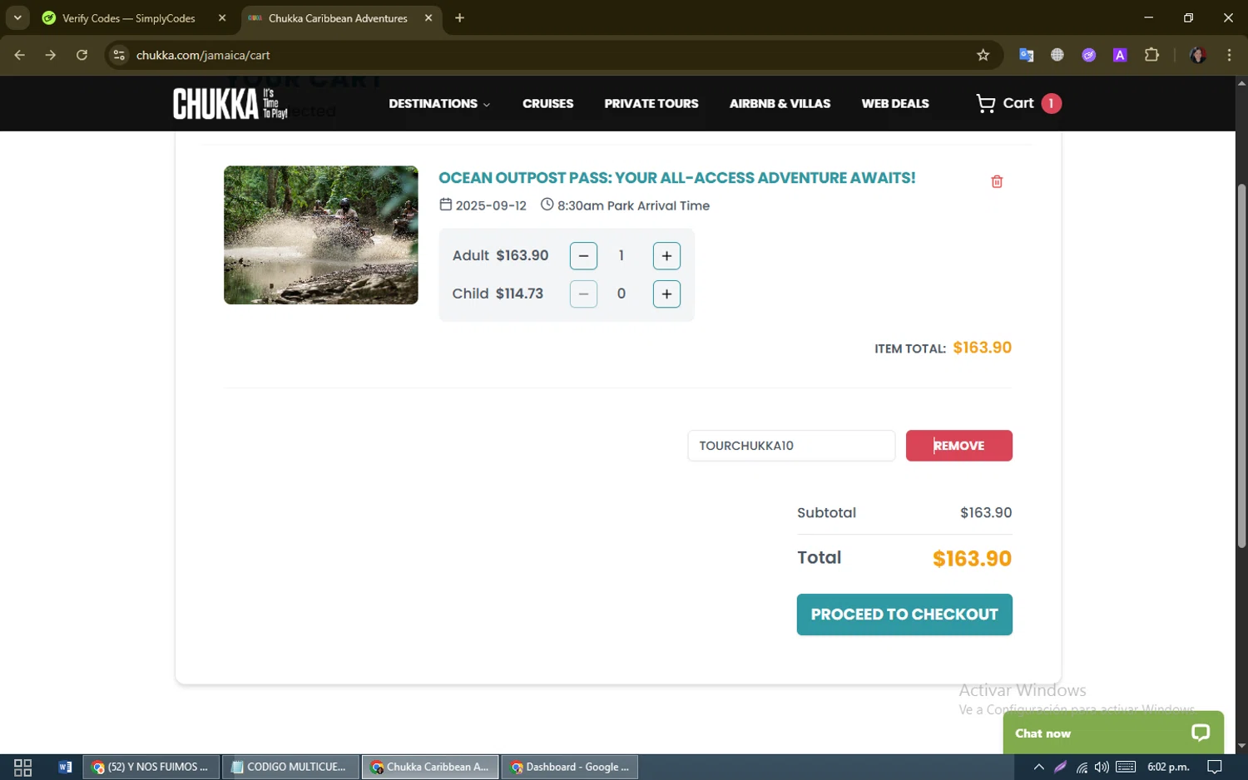Open the Ocean Outpost Pass title link
1248x780 pixels.
tap(676, 178)
